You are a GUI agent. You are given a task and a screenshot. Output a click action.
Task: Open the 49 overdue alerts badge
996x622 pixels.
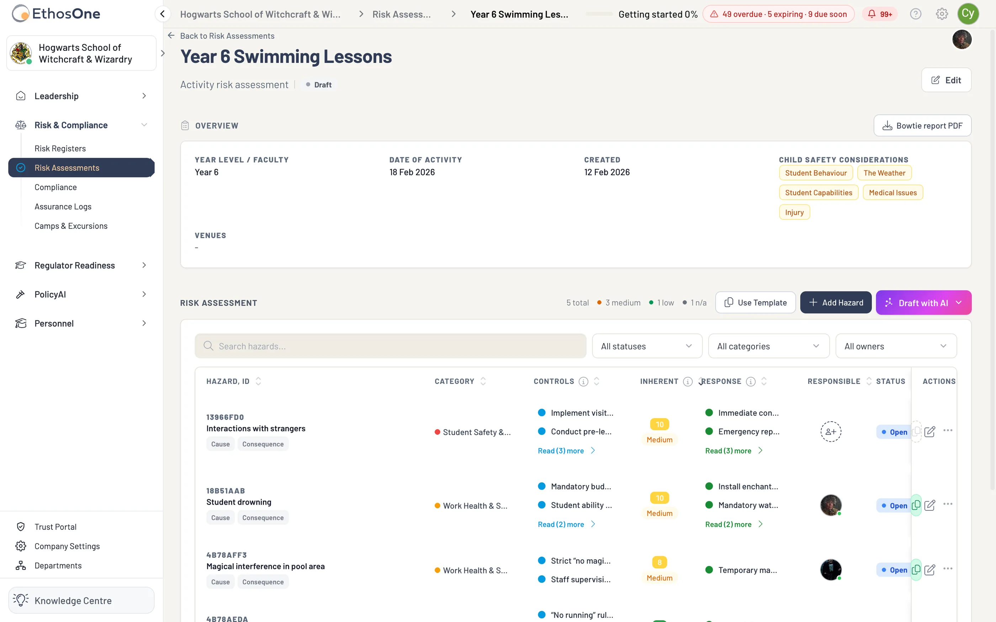[x=778, y=14]
